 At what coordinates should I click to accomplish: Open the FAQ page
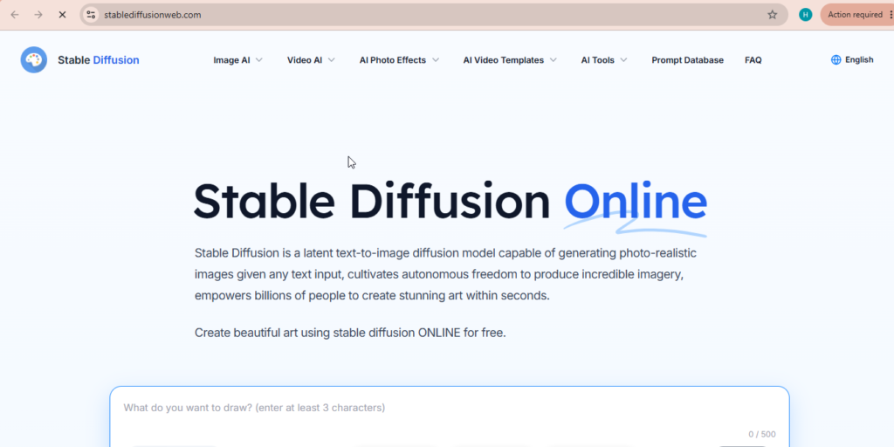(753, 60)
